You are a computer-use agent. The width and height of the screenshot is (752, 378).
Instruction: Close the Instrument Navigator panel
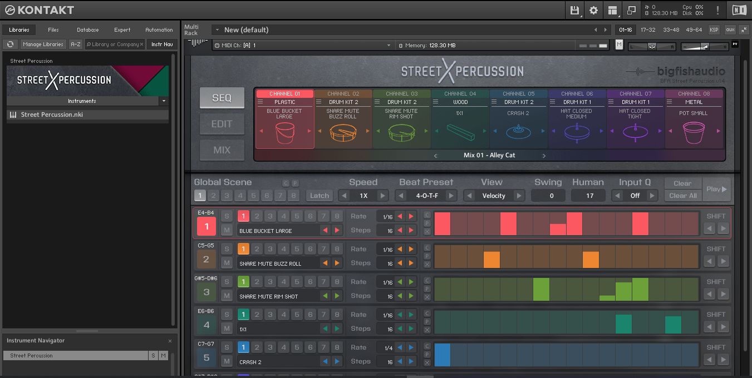pos(170,341)
